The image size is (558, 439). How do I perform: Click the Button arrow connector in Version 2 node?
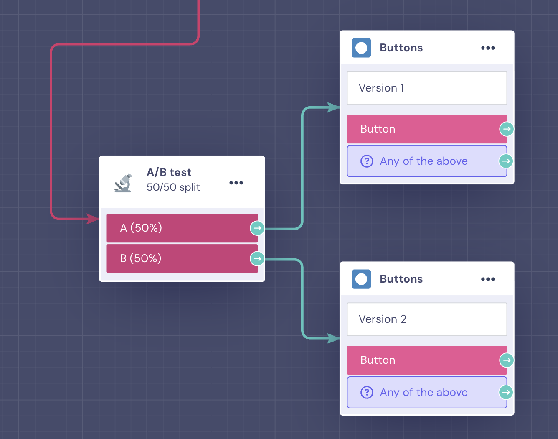[507, 360]
